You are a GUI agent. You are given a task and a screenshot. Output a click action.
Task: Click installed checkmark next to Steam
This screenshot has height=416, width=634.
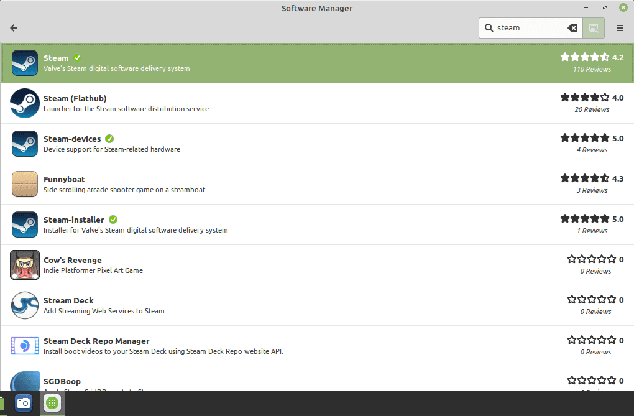[77, 58]
